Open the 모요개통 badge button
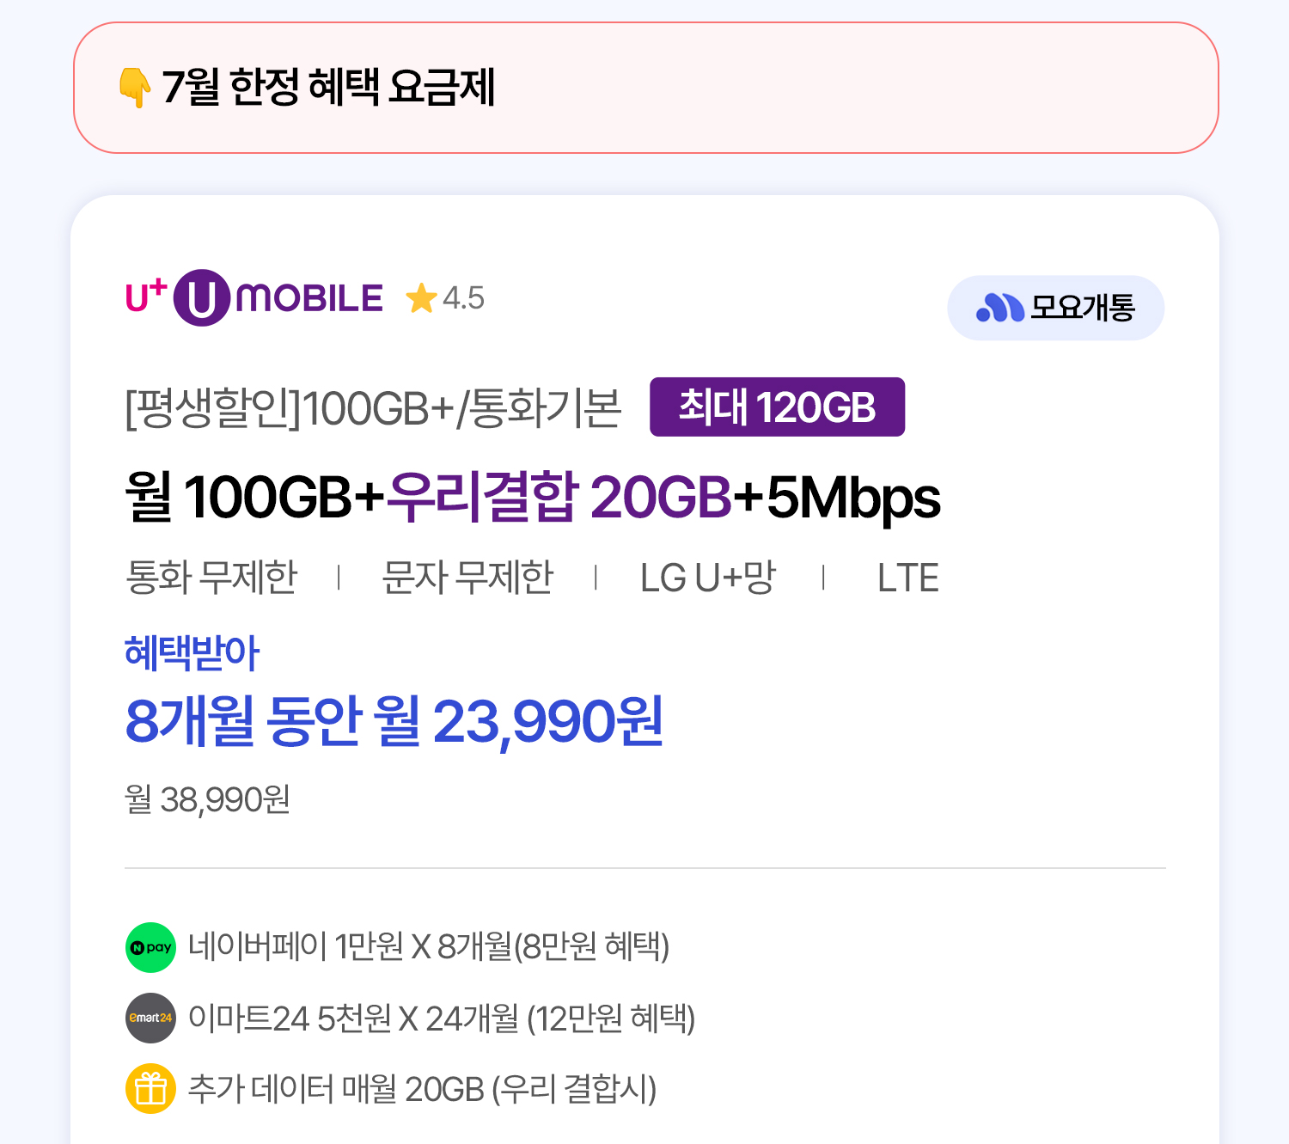This screenshot has width=1289, height=1144. [x=1055, y=308]
